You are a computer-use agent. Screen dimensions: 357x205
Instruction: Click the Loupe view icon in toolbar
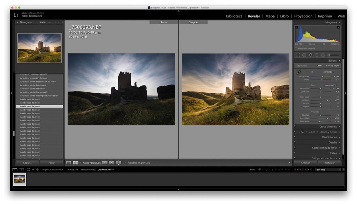coord(69,163)
